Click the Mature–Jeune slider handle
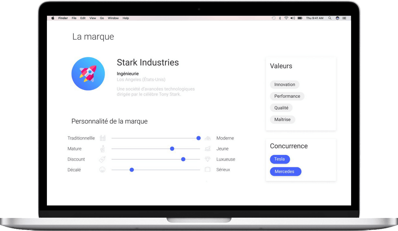Viewport: 398px width, 231px height. point(172,149)
